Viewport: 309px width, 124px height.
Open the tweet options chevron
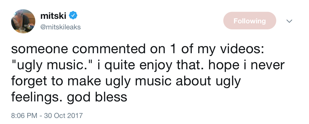click(x=290, y=21)
